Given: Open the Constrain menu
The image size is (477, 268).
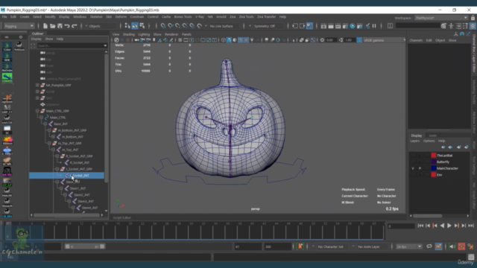Looking at the screenshot, I should 137,16.
